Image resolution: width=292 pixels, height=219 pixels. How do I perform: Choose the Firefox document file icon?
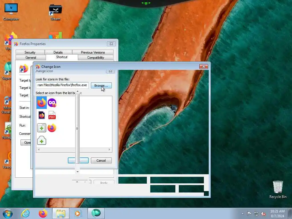pyautogui.click(x=42, y=115)
